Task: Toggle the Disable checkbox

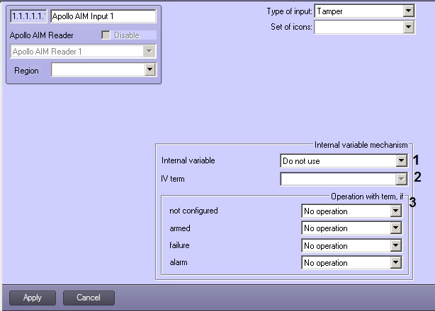Action: point(107,35)
